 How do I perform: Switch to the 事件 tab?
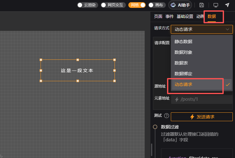click(x=170, y=16)
